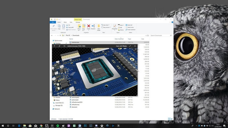Open the Easy access dropdown
Viewport: 228px width, 128px height.
tap(106, 27)
